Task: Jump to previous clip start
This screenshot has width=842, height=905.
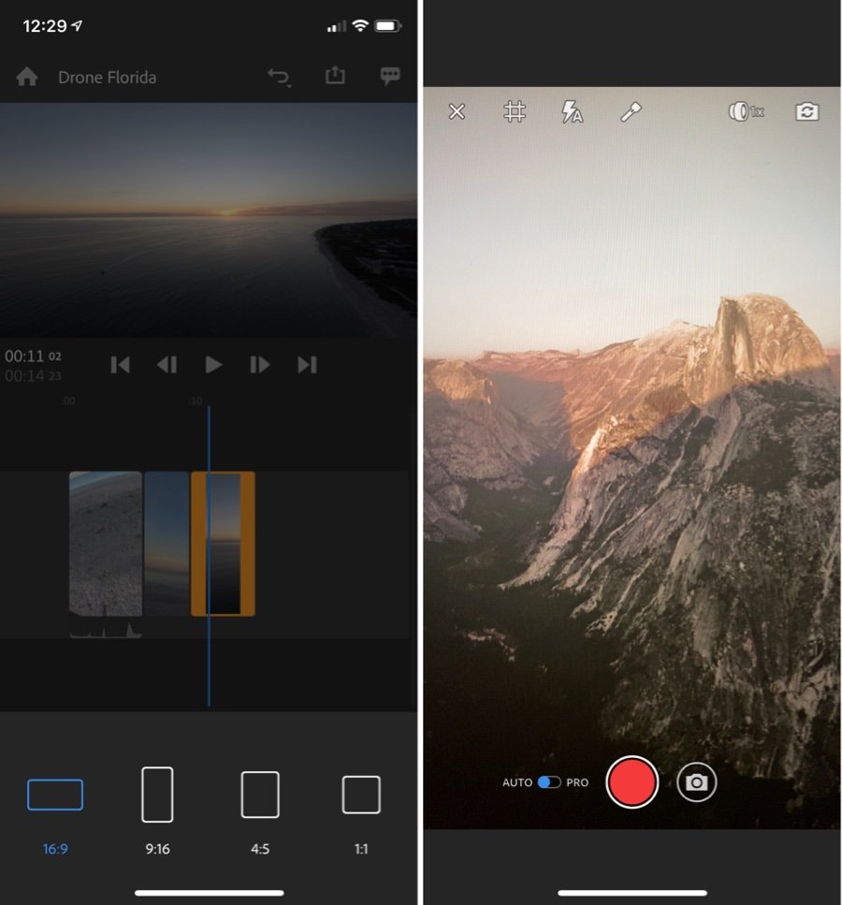Action: [120, 365]
